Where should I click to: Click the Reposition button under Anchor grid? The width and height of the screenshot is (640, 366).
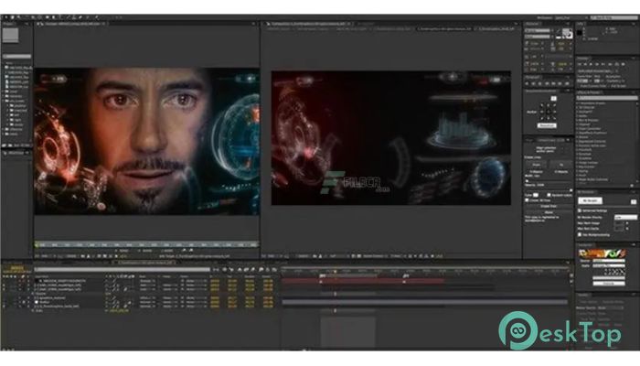pos(547,126)
